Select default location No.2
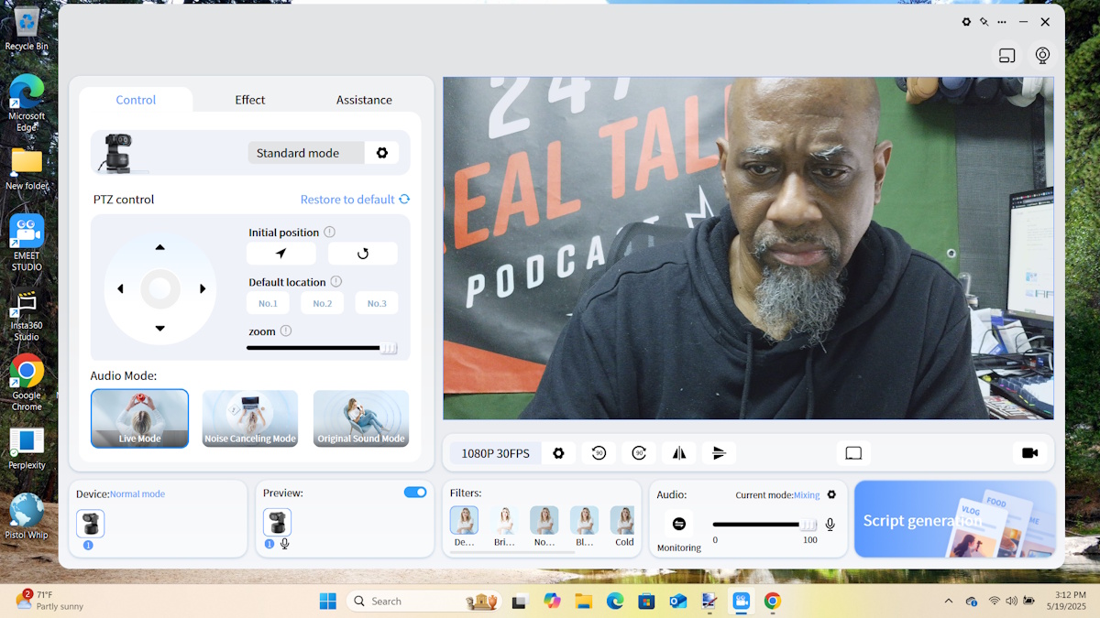This screenshot has width=1100, height=618. [322, 303]
